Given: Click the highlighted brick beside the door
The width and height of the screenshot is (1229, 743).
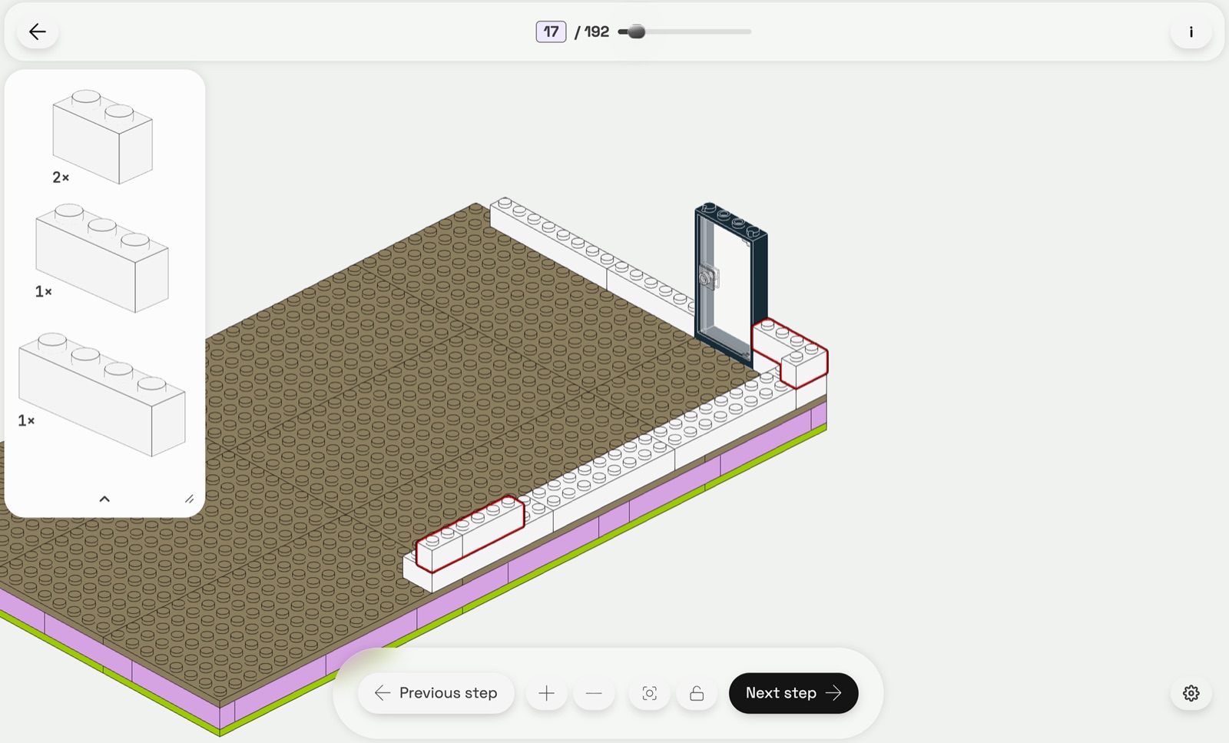Looking at the screenshot, I should [x=790, y=353].
